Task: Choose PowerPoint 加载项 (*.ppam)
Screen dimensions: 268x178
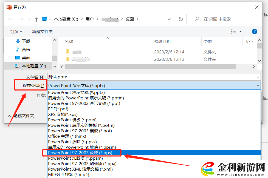Action: point(154,158)
